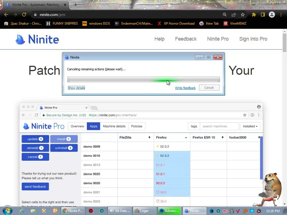Open the installed dropdown in preview
Image resolution: width=287 pixels, height=215 pixels.
pos(250,126)
